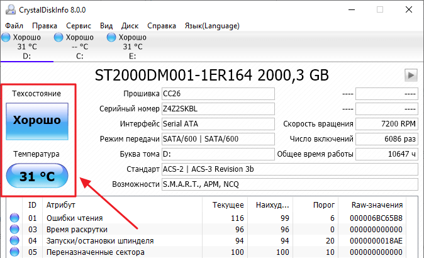
Task: Click the Атрибут column header
Action: pos(60,205)
